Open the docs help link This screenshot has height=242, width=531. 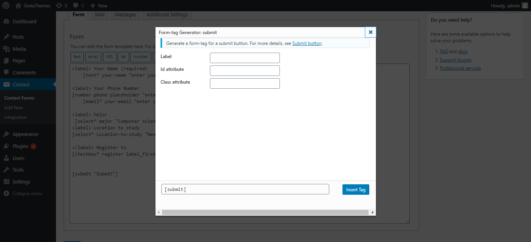point(463,51)
